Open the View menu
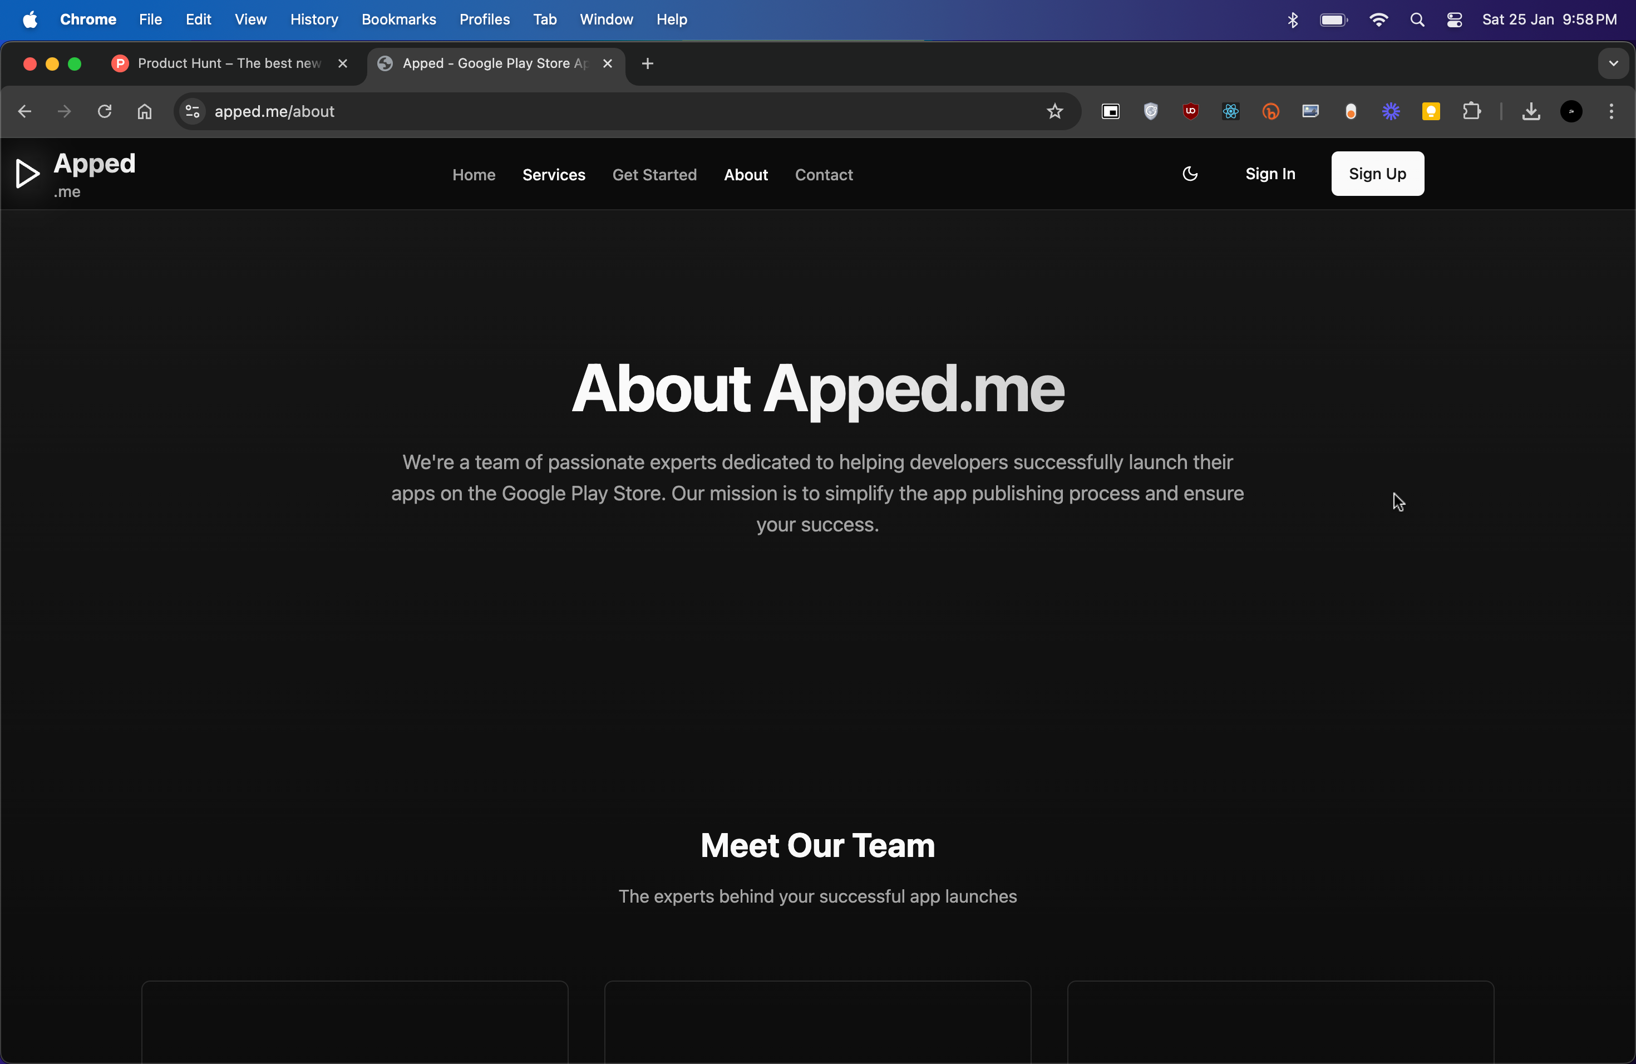1636x1064 pixels. (x=250, y=20)
